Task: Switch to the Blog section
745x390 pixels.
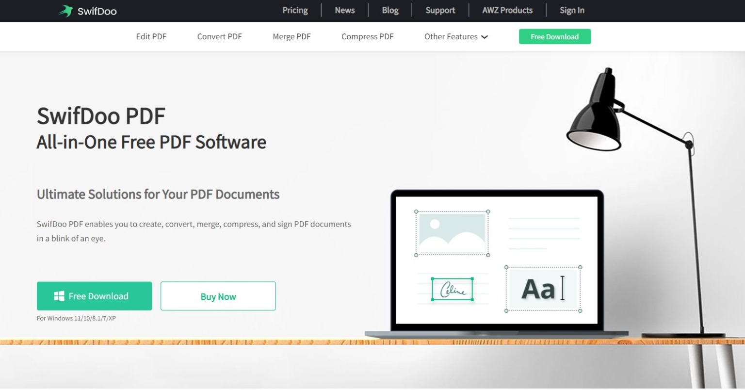Action: [x=390, y=10]
